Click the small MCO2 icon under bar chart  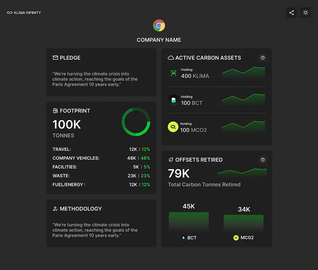coord(236,238)
